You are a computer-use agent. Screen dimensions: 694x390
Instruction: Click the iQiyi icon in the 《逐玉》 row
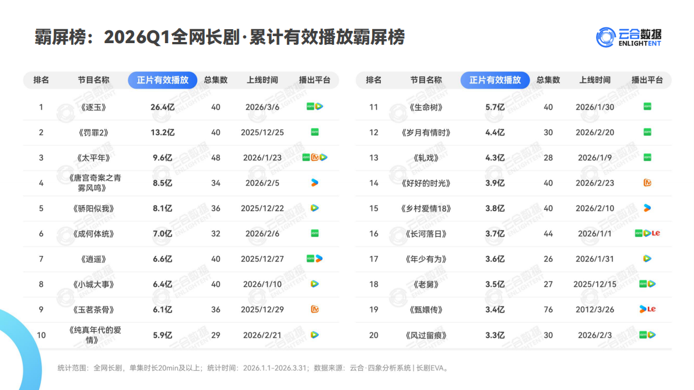coord(310,107)
